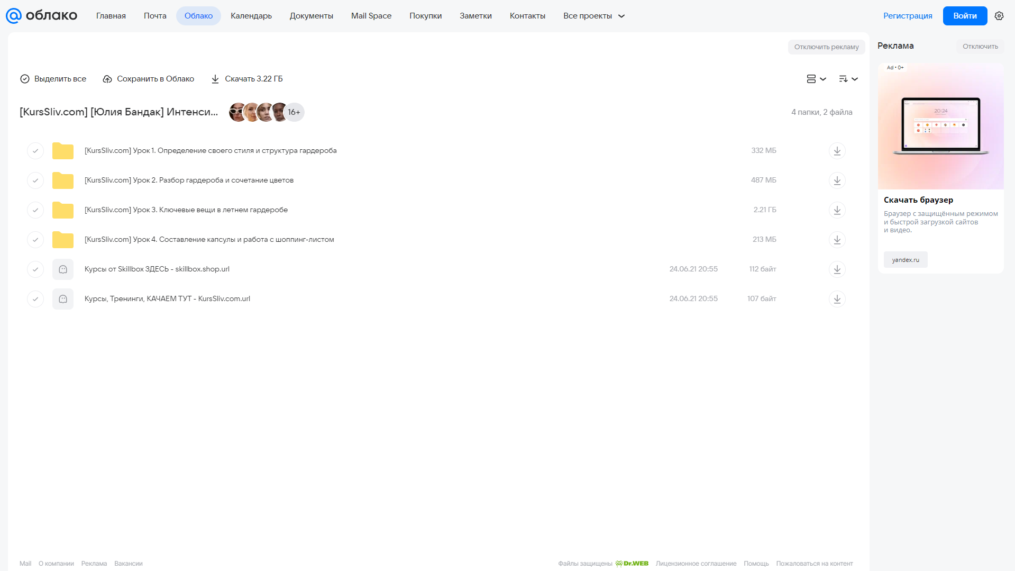Click the Dr.WEB protection logo
The height and width of the screenshot is (571, 1015).
[632, 564]
